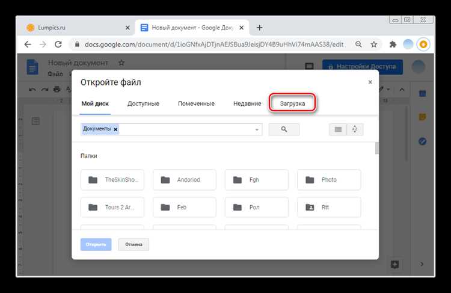This screenshot has width=451, height=293.
Task: Open the Calendar icon in the side panel
Action: coord(422,93)
